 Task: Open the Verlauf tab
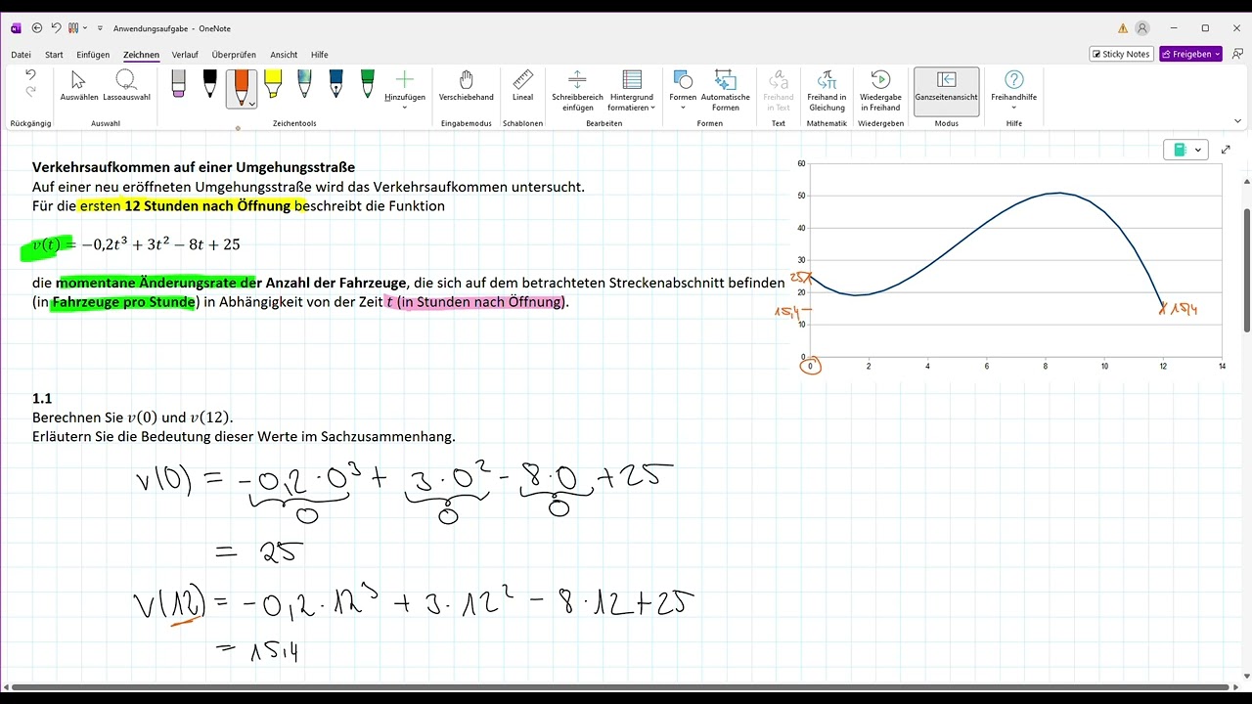(185, 55)
